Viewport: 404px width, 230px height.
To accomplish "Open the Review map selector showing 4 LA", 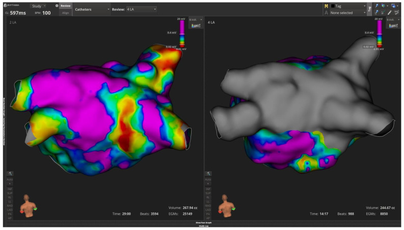I will click(142, 9).
